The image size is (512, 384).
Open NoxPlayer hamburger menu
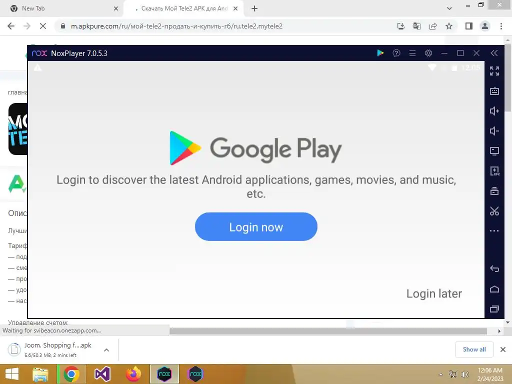(x=412, y=53)
